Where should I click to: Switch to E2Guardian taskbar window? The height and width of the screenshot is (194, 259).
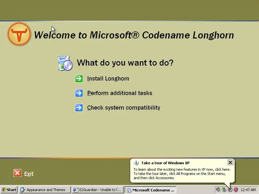pyautogui.click(x=97, y=190)
